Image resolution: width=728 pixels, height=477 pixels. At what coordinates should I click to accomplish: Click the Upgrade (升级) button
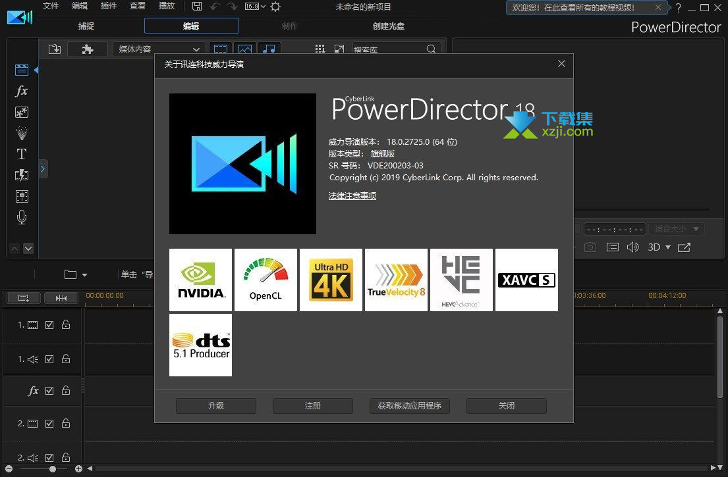[x=216, y=405]
